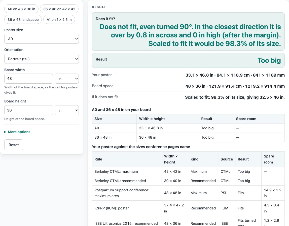Click the '42 × 42 in' dimensions cell
Screen dimensions: 289x226
coord(175,172)
